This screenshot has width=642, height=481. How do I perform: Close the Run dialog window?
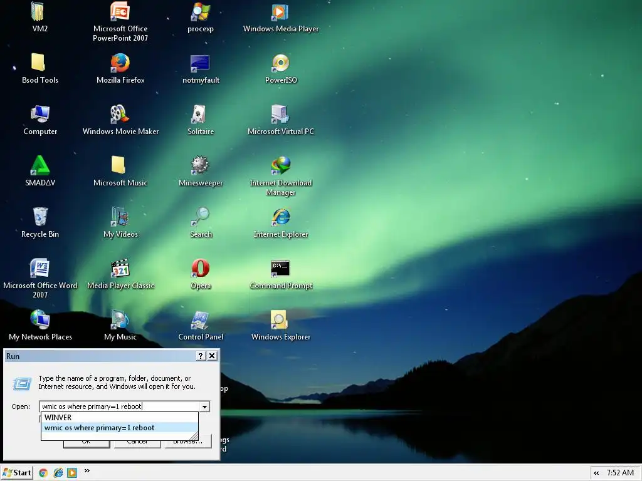(212, 356)
